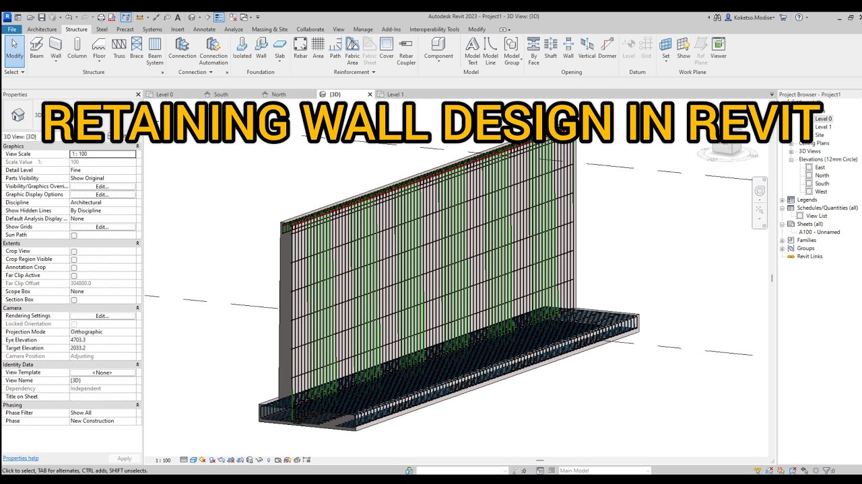Switch to the Architecture ribbon tab

42,30
